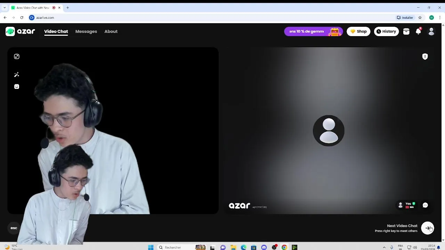Screen dimensions: 445x250
Task: Open the weather widget on taskbar
Action: tap(13, 247)
